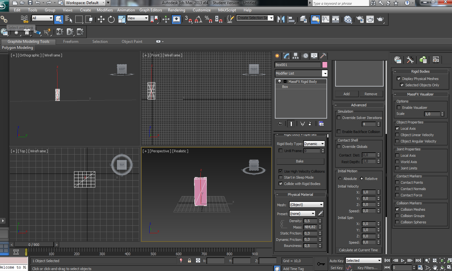
Task: Open the Rendering menu
Action: coord(176,10)
